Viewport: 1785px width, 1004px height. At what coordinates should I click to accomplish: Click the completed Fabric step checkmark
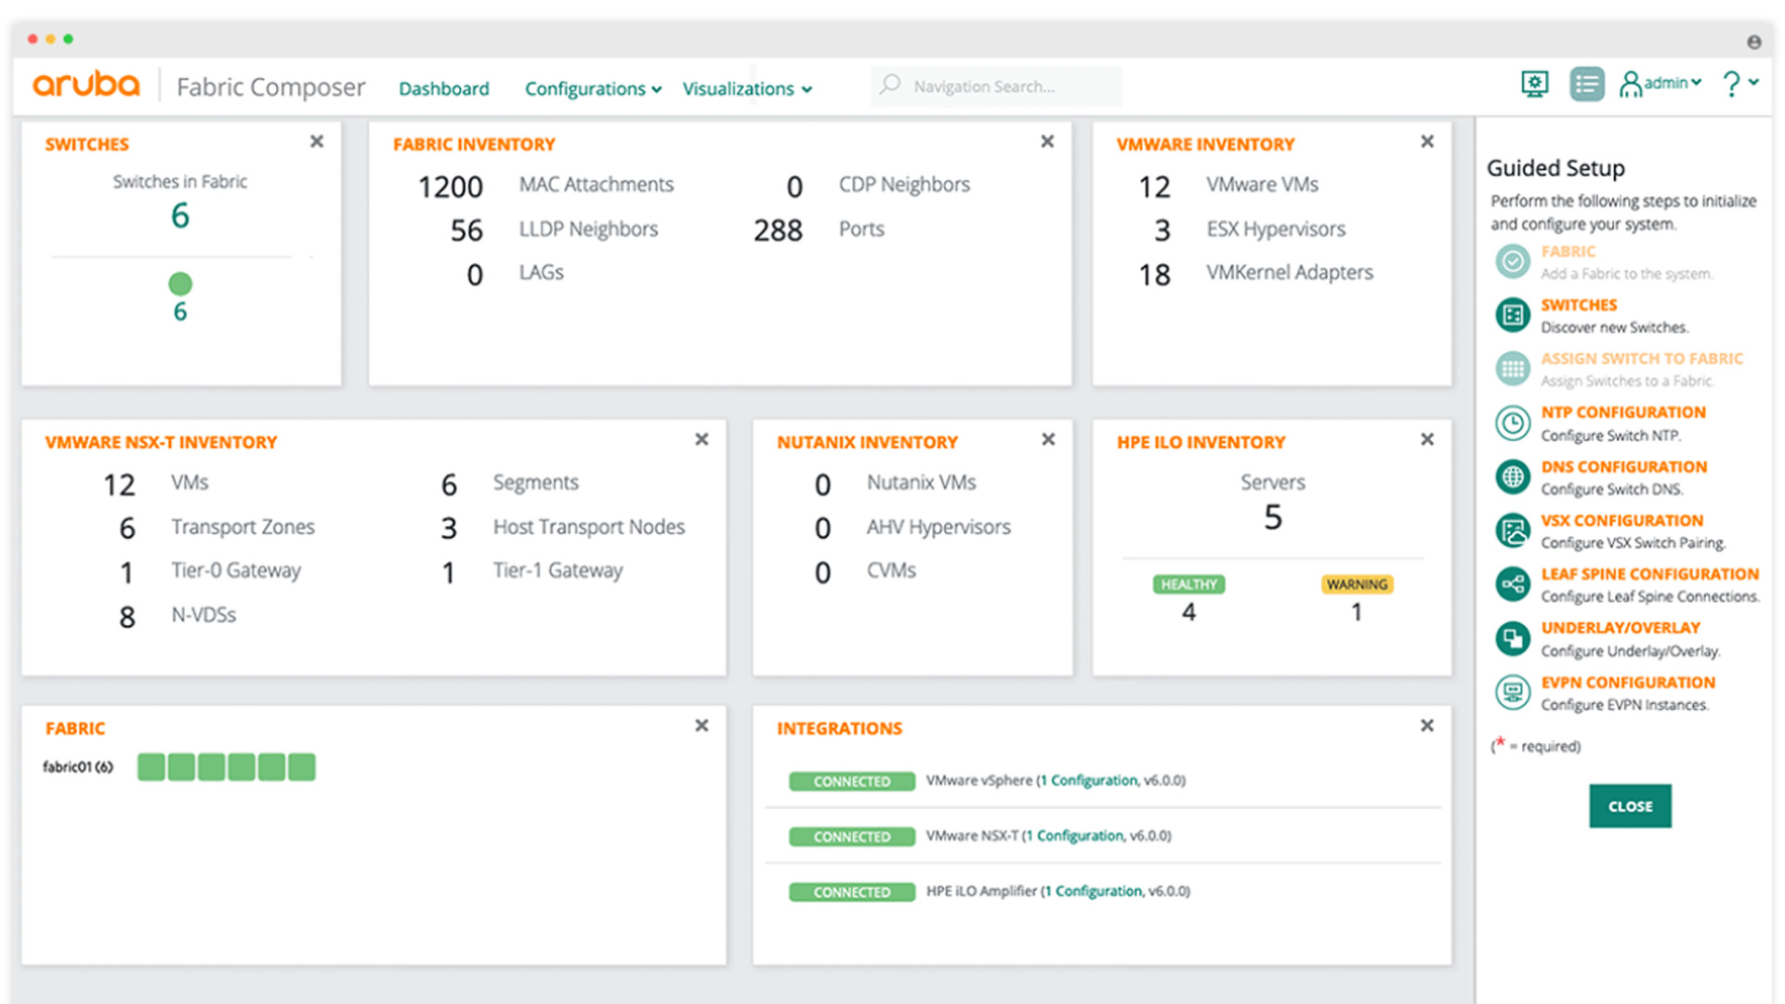coord(1513,261)
